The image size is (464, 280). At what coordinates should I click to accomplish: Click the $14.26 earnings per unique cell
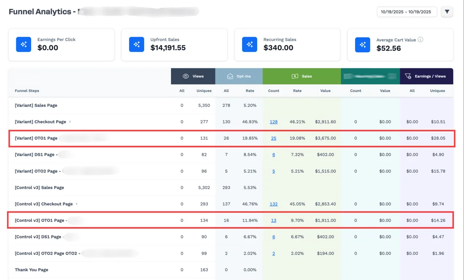(438, 220)
